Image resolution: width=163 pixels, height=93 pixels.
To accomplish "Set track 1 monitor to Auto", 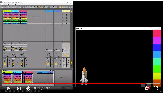I will (x=6, y=48).
